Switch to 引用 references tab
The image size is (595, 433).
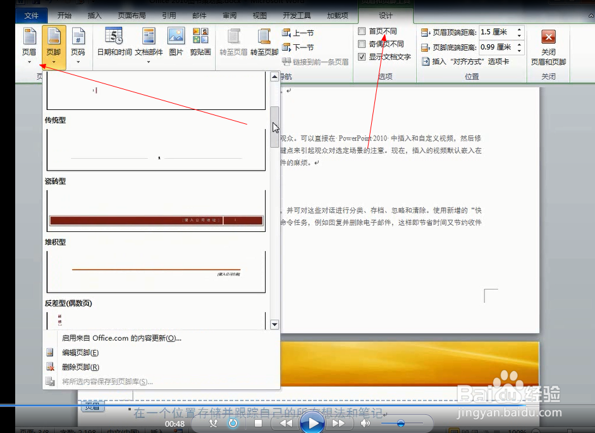[x=169, y=16]
